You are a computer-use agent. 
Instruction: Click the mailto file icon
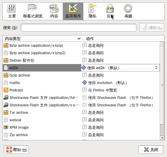coord(6,83)
